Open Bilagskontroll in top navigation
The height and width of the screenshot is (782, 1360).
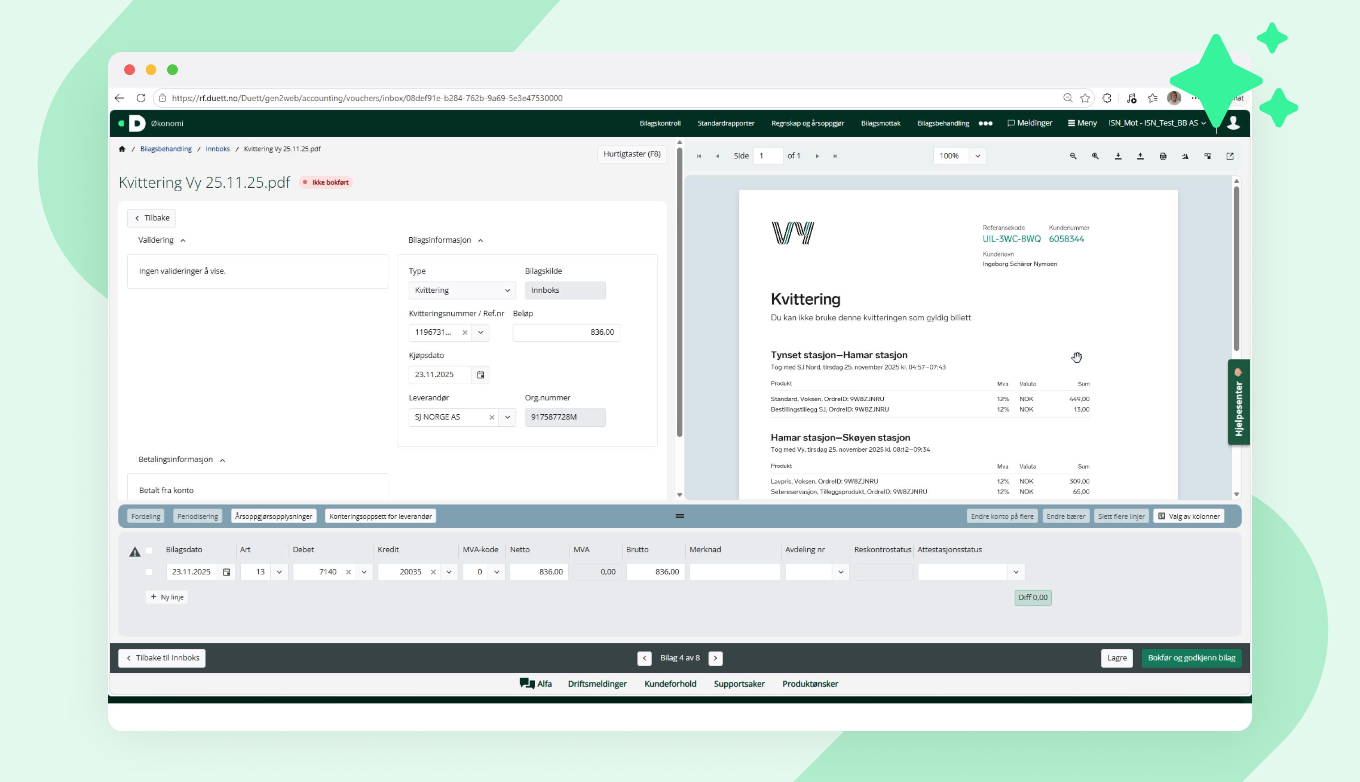(x=660, y=123)
